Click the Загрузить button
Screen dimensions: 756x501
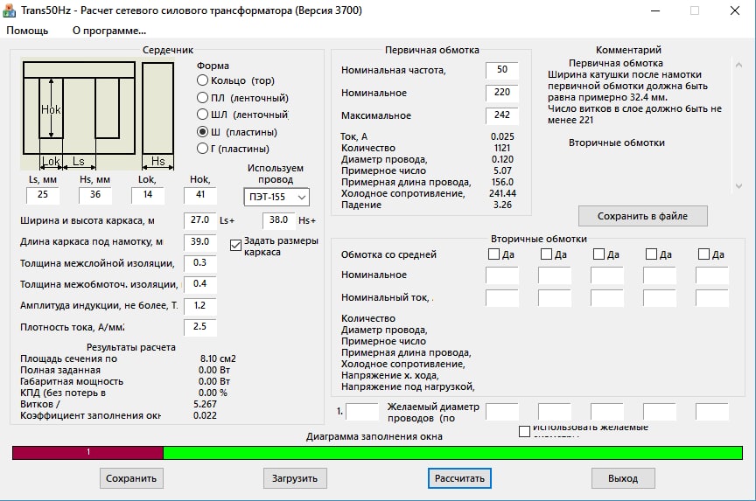[295, 478]
